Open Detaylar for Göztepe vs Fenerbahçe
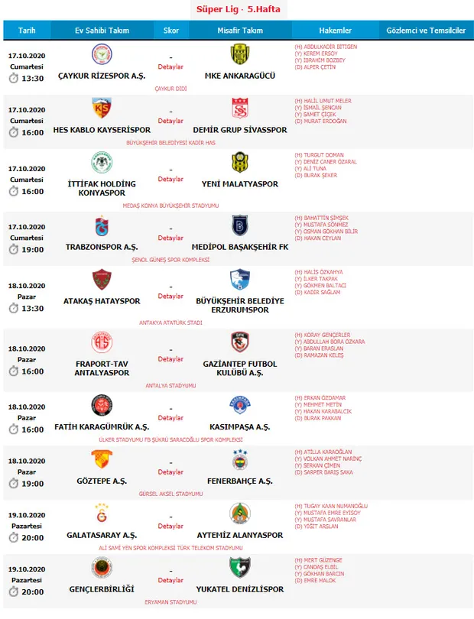474x619 pixels. pyautogui.click(x=170, y=472)
